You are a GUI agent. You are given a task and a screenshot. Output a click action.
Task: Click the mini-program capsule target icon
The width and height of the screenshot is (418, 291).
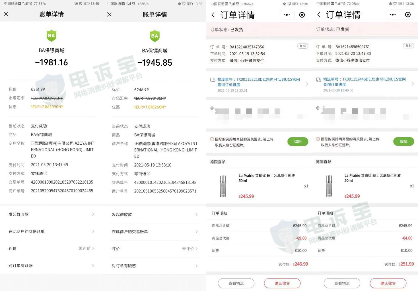302,14
